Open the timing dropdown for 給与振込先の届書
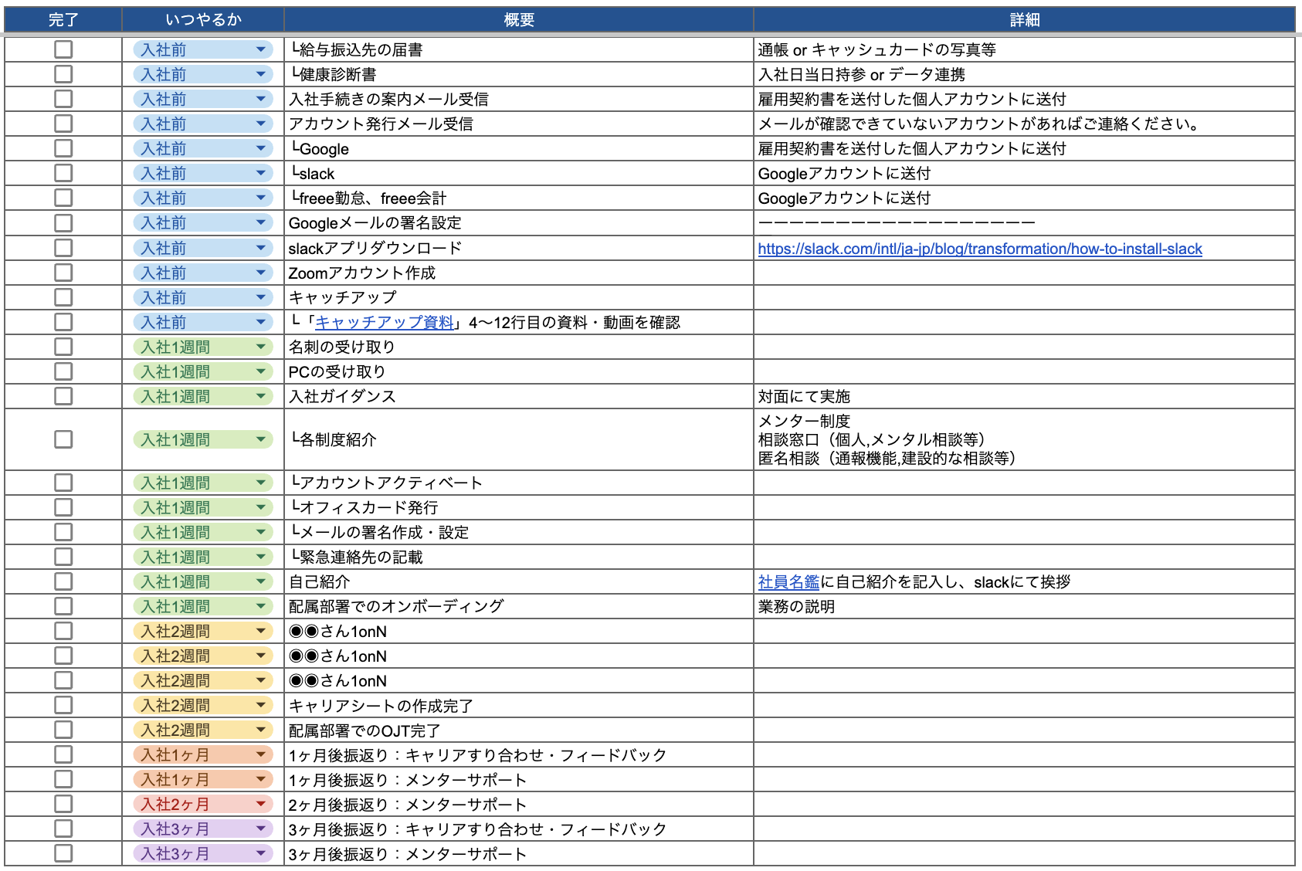1302x871 pixels. (260, 49)
